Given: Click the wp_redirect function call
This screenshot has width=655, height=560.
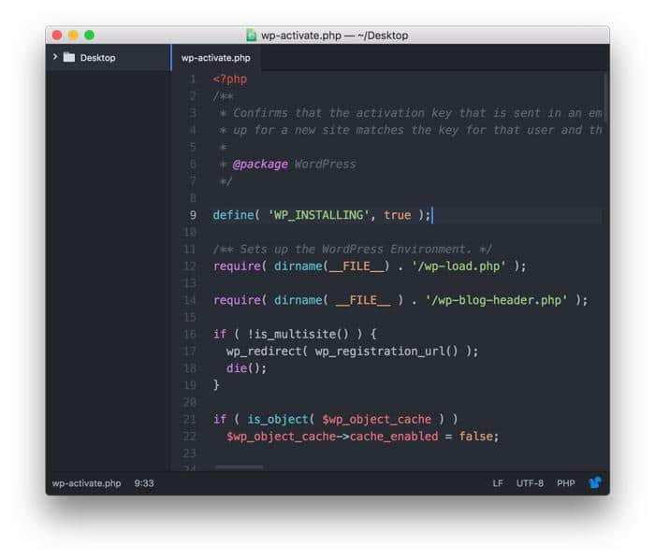Looking at the screenshot, I should click(x=264, y=352).
